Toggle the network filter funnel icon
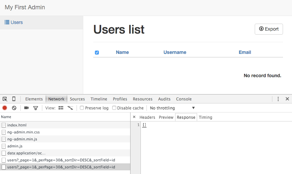292x174 pixels. 36,108
